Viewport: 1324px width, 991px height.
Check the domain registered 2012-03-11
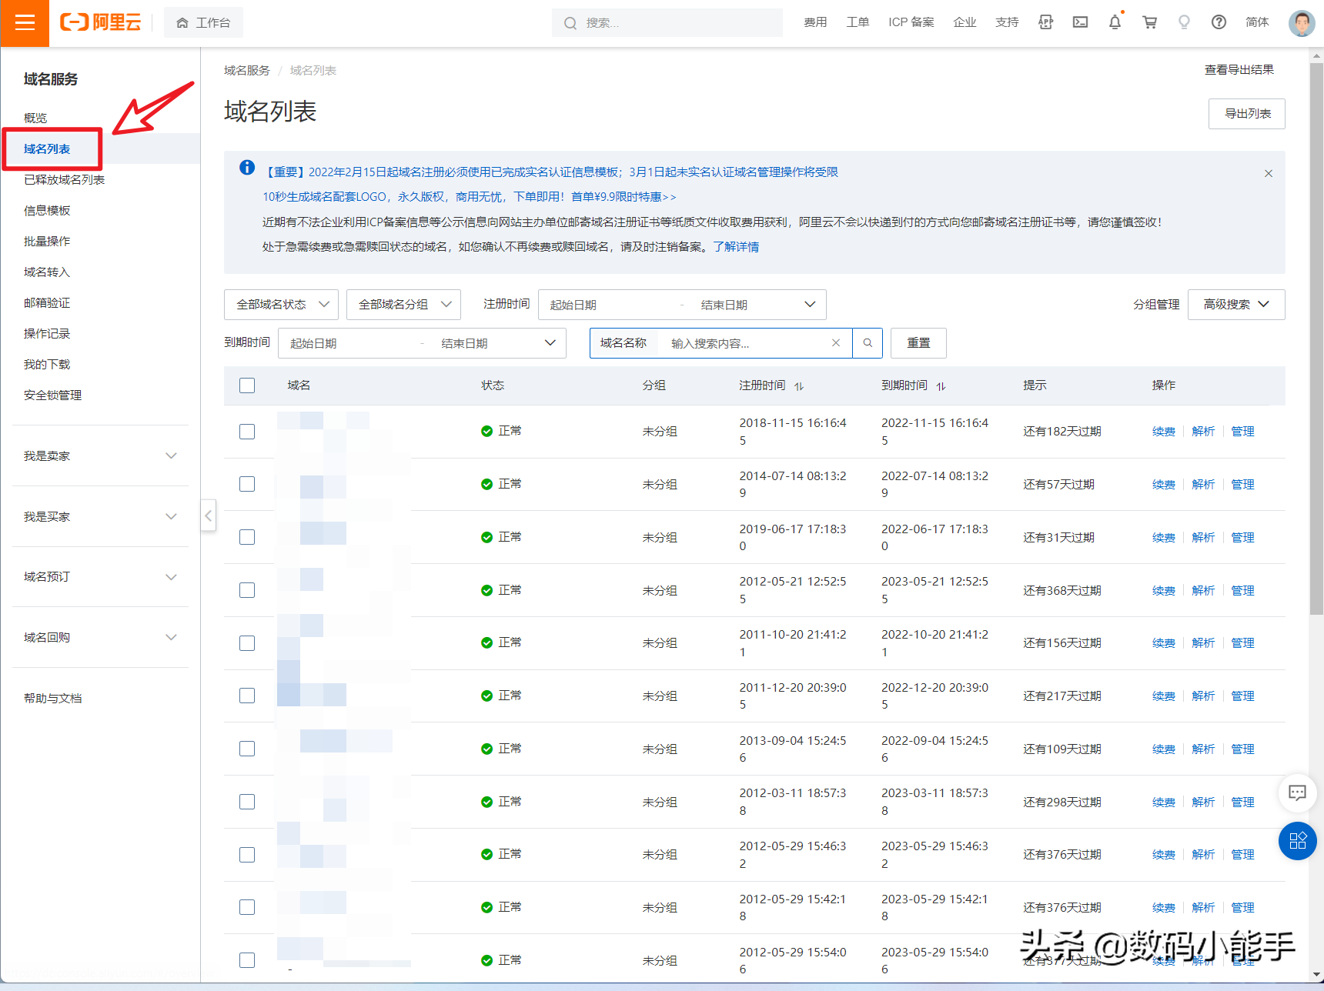pos(247,802)
